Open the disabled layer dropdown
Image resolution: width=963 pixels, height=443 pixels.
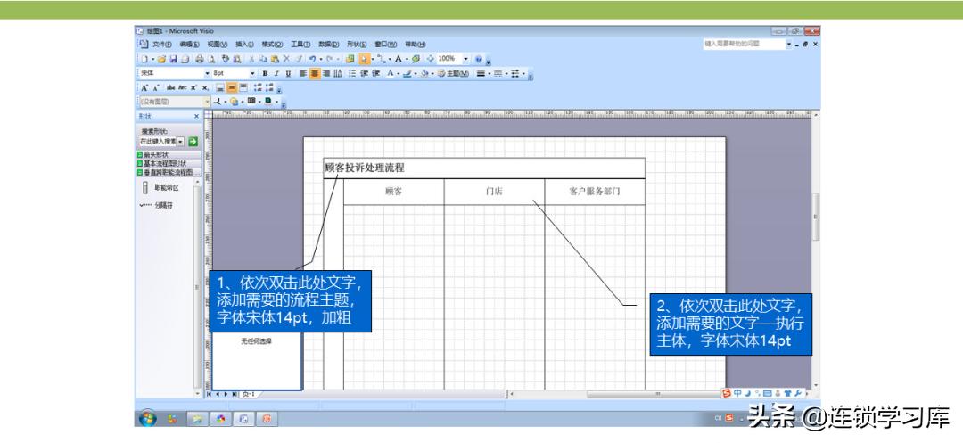pyautogui.click(x=208, y=102)
